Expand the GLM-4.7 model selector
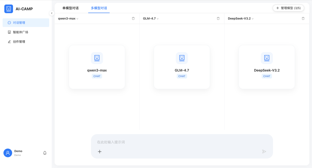This screenshot has width=312, height=168. click(x=151, y=18)
